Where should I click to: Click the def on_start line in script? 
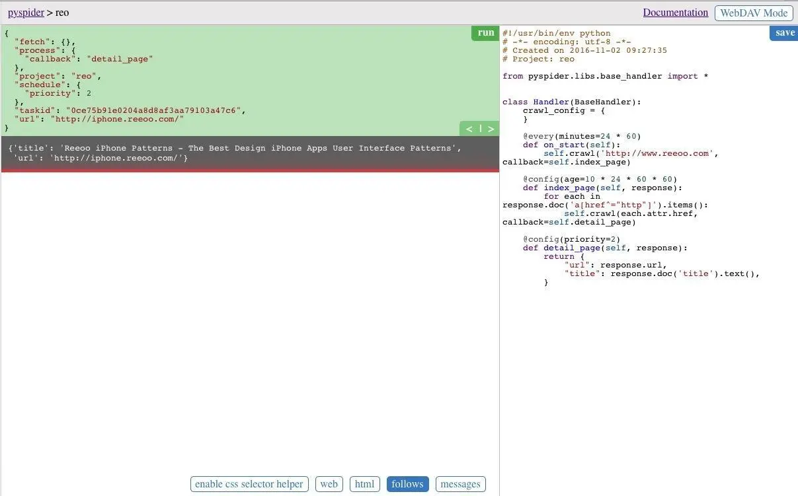point(572,145)
